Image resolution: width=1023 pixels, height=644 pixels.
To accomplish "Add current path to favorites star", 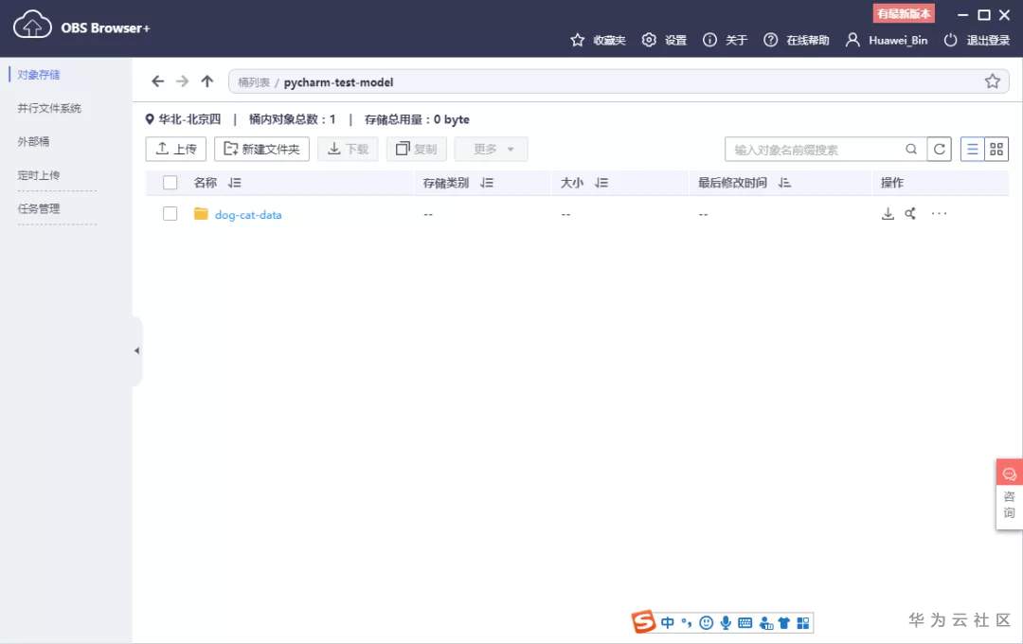I will tap(993, 80).
